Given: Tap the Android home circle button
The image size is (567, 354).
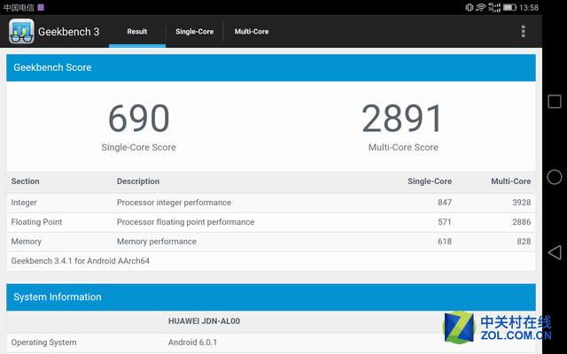Looking at the screenshot, I should coord(555,177).
